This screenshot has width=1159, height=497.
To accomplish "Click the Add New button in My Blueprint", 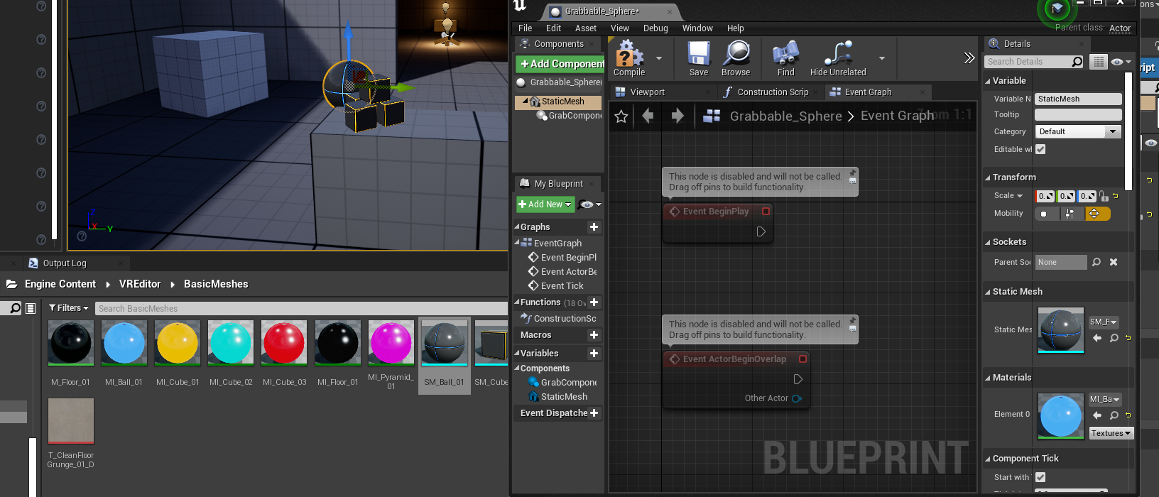I will [545, 204].
